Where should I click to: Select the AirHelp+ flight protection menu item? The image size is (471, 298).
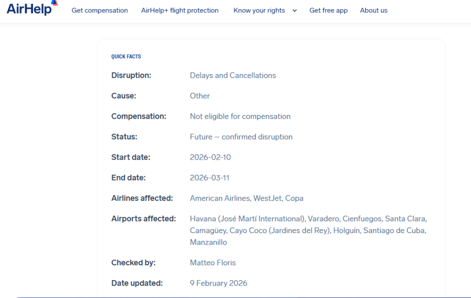179,10
